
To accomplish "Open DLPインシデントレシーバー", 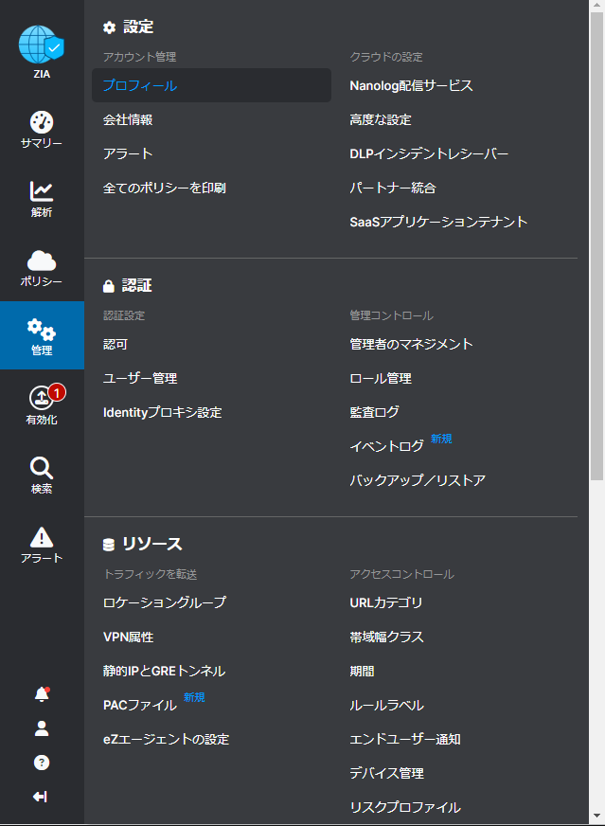I will (x=429, y=153).
